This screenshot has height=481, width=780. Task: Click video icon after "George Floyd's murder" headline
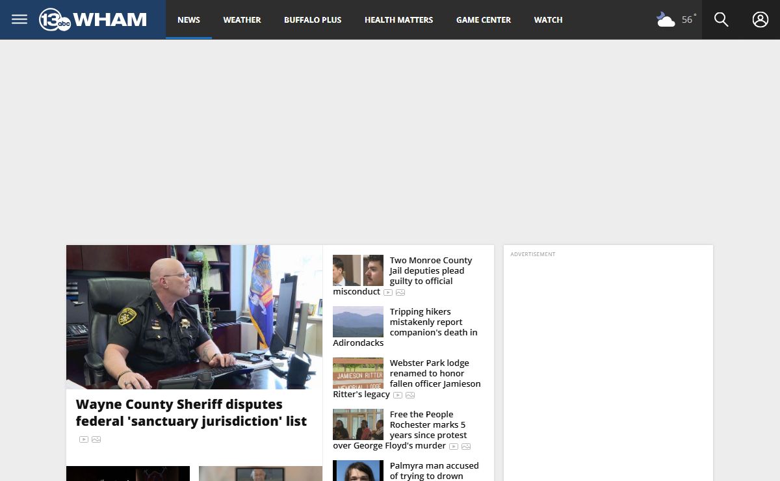click(454, 447)
